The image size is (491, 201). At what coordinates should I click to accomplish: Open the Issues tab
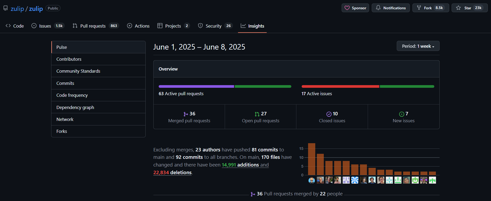[x=45, y=26]
